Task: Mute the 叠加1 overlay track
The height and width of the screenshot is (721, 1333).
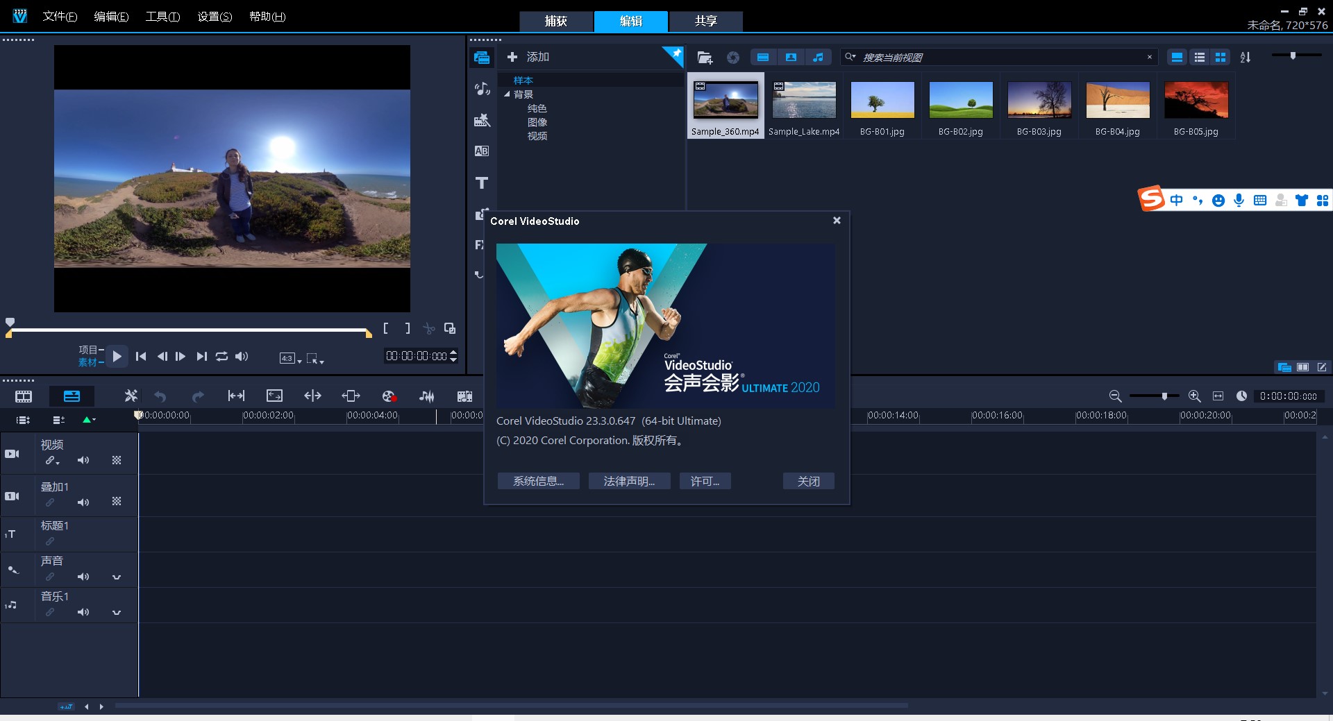Action: click(83, 502)
